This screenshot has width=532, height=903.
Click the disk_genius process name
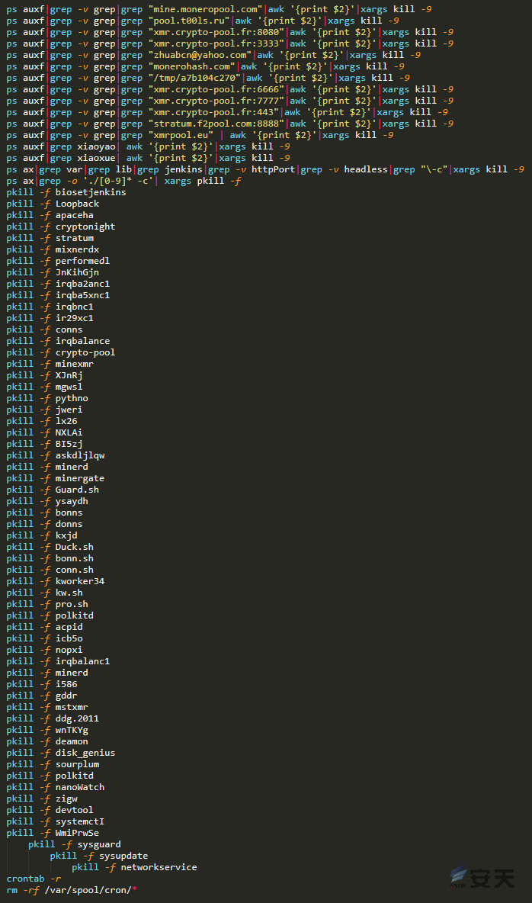click(85, 753)
